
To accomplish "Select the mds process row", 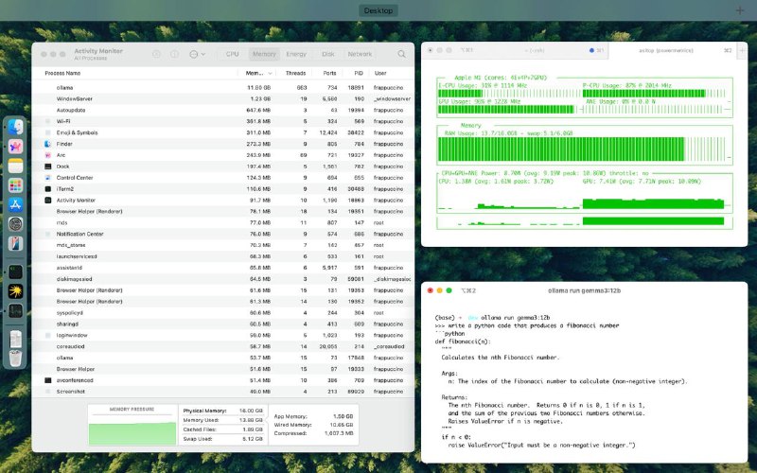I will pyautogui.click(x=223, y=223).
